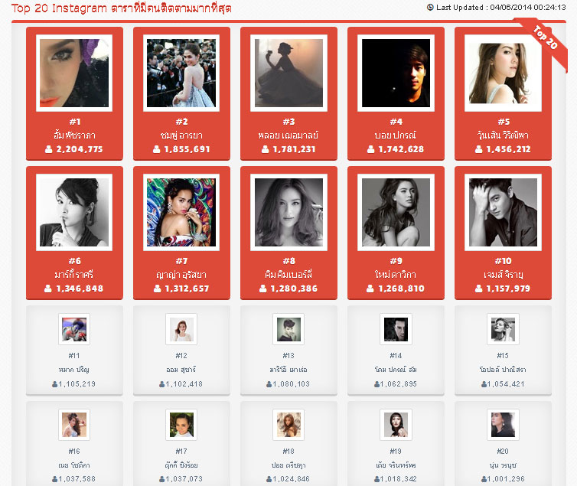
Task: Click the follower icon beside 1,105,219
Action: pos(55,384)
